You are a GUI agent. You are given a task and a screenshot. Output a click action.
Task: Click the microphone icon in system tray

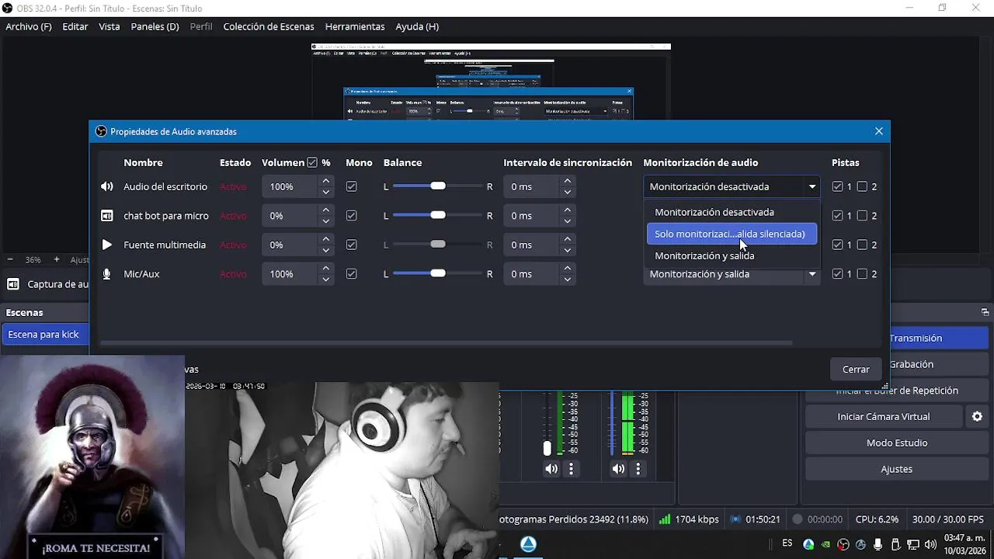tap(878, 544)
